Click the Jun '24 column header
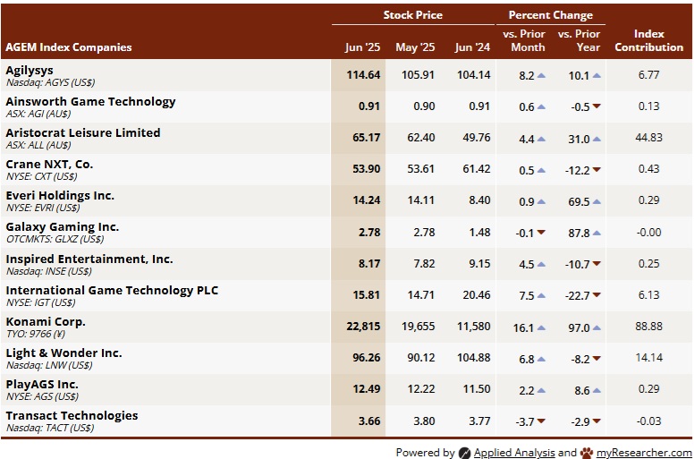The image size is (694, 459). coord(472,47)
